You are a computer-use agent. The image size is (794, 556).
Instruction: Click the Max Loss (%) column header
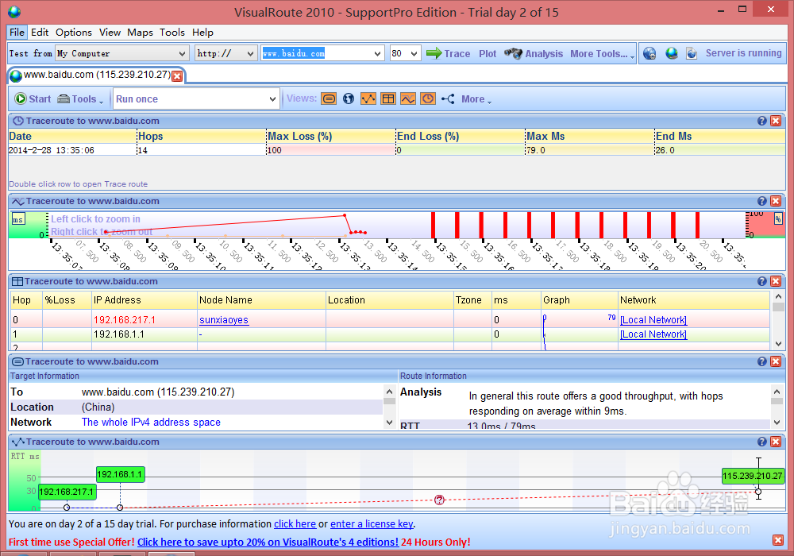click(x=330, y=136)
